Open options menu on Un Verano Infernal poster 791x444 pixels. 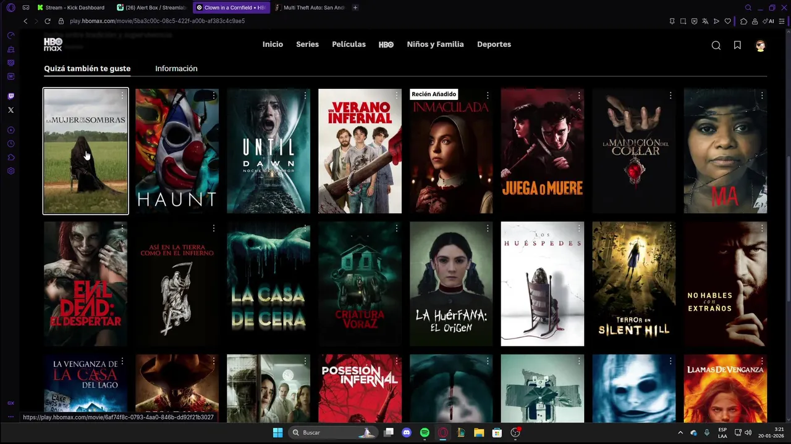coord(397,96)
